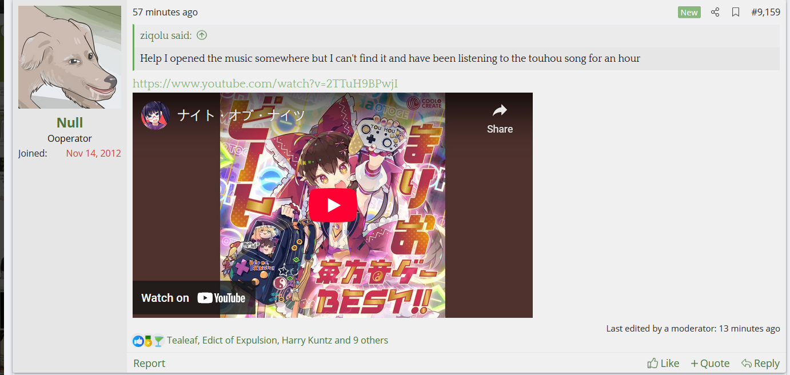Open Null's dog avatar image
The width and height of the screenshot is (790, 375).
70,57
